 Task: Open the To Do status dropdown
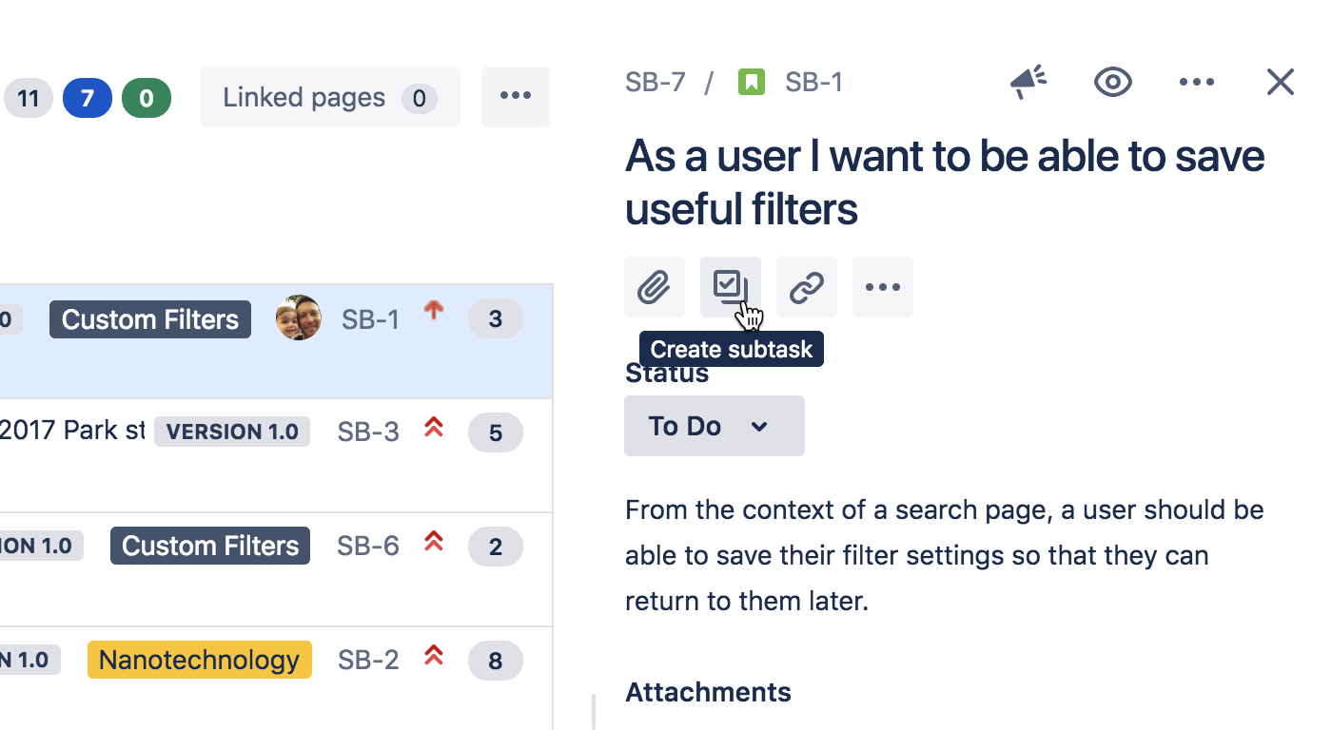pos(714,425)
